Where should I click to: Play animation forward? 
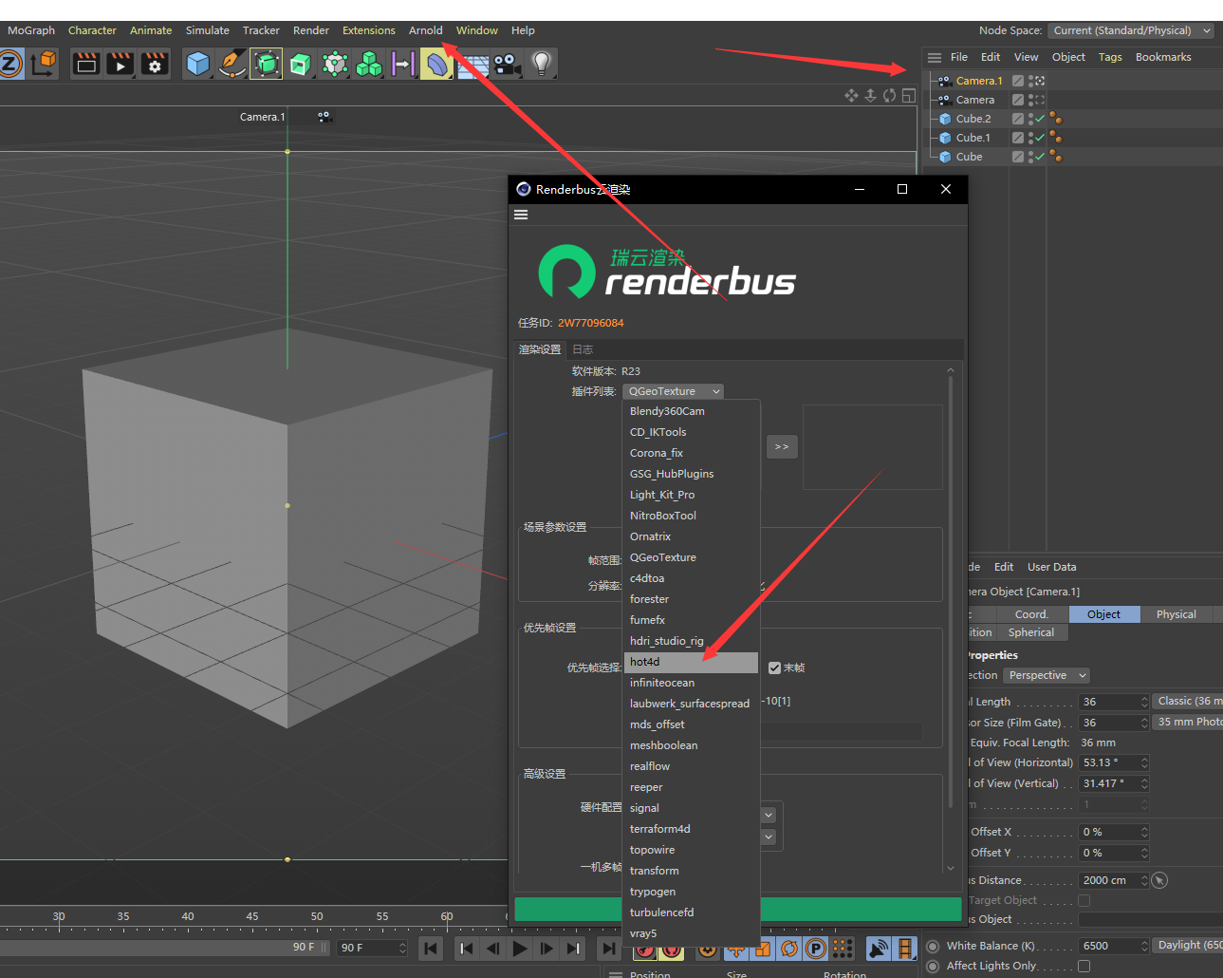(520, 948)
